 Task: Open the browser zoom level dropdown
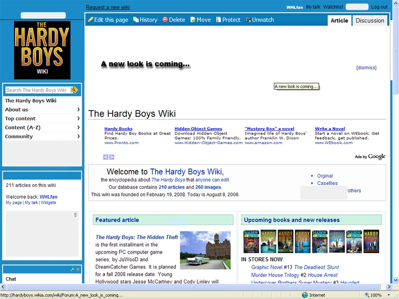389,295
